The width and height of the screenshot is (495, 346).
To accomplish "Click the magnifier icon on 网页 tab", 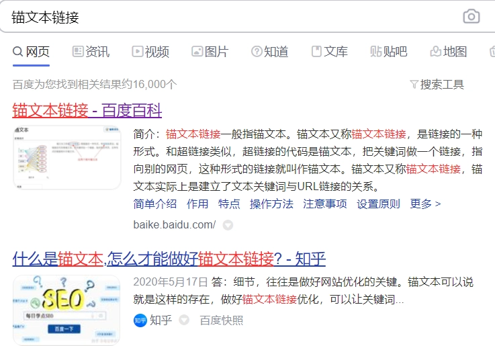I will tap(17, 52).
